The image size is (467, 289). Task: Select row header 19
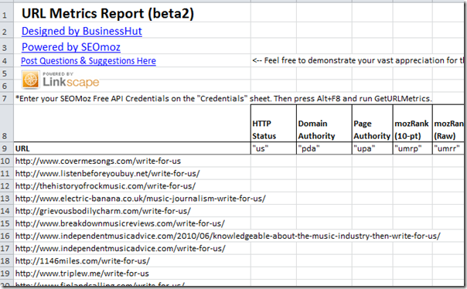point(6,274)
